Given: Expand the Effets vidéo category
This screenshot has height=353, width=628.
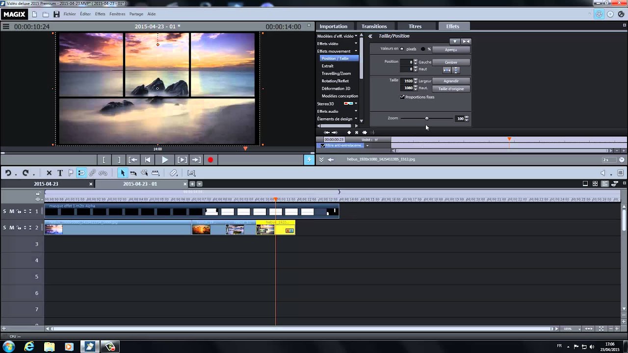Looking at the screenshot, I should (337, 44).
